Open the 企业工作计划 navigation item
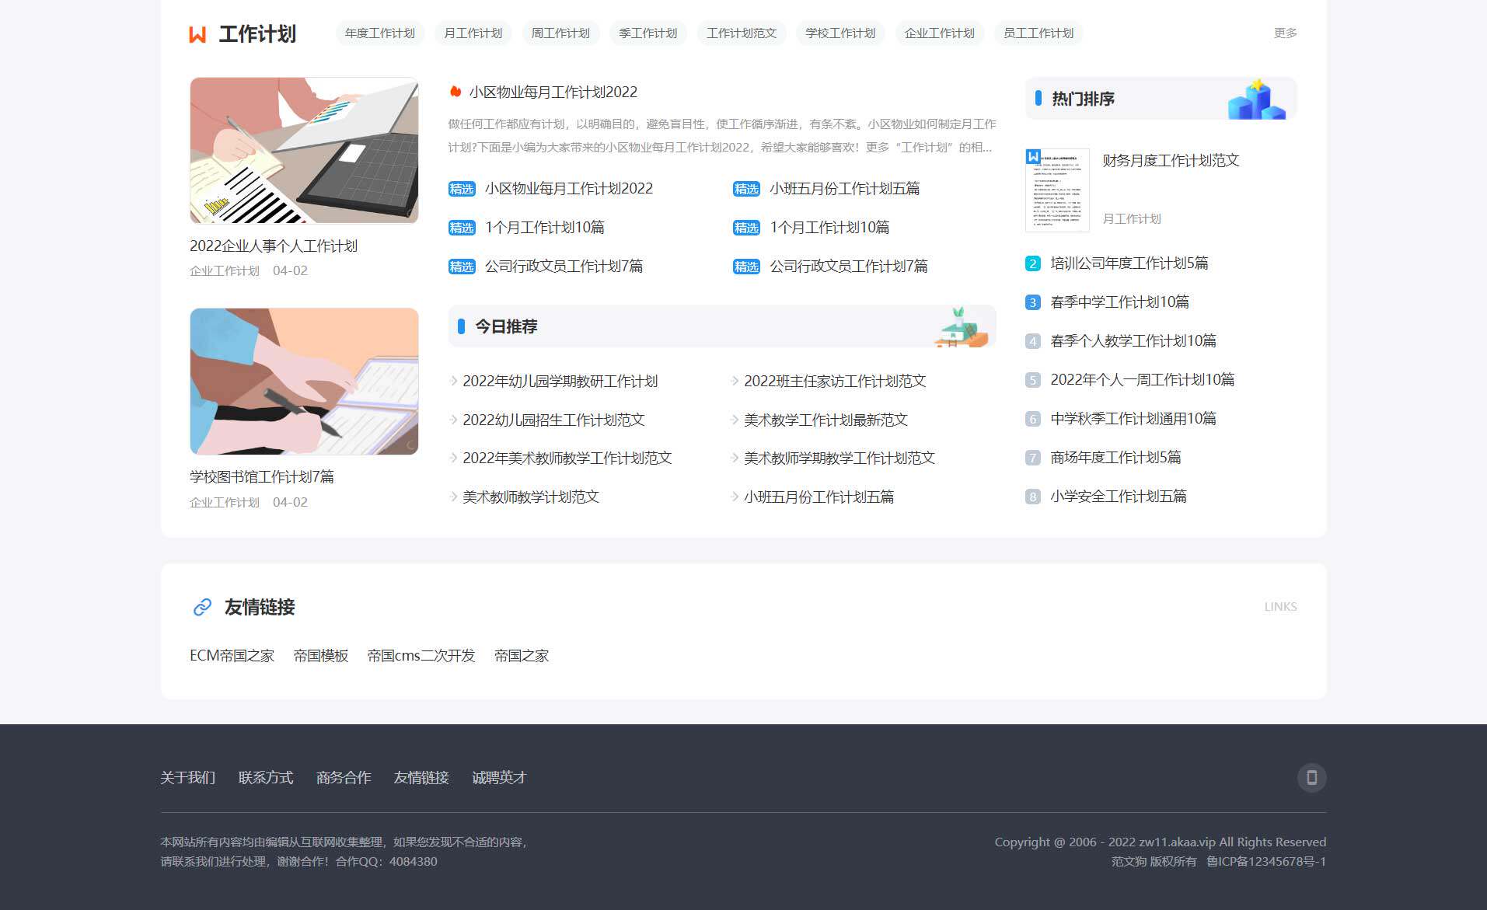The height and width of the screenshot is (910, 1487). [939, 33]
